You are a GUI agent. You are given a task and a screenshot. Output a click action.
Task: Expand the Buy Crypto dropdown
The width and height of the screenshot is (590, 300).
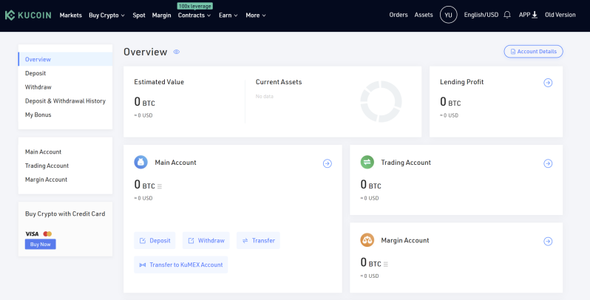(x=107, y=15)
